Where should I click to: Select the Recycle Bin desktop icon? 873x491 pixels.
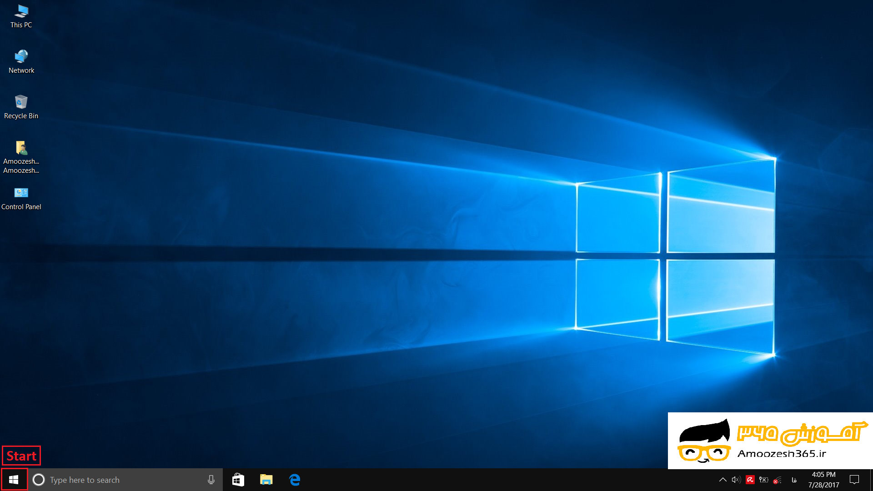coord(21,107)
